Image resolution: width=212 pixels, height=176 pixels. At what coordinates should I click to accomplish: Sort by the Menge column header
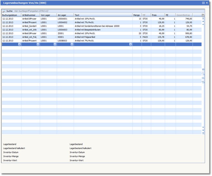coord(137,15)
